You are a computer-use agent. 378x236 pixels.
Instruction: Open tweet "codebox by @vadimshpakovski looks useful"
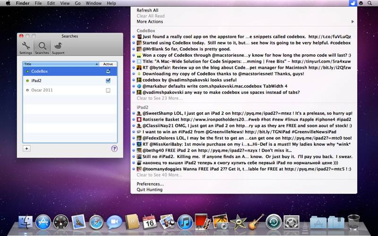(244, 80)
